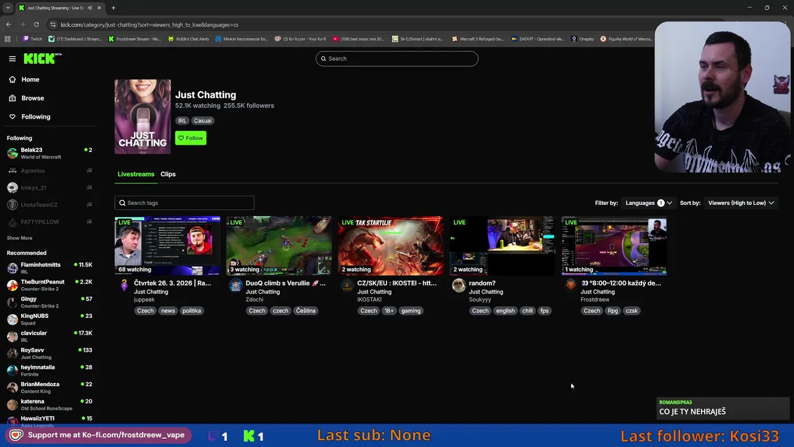This screenshot has height=447, width=794.
Task: Open LhotaTeamCZ in the Following list
Action: coord(50,205)
